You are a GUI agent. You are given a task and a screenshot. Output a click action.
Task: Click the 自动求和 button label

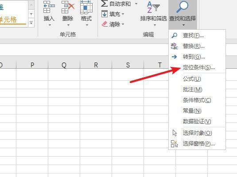point(120,4)
